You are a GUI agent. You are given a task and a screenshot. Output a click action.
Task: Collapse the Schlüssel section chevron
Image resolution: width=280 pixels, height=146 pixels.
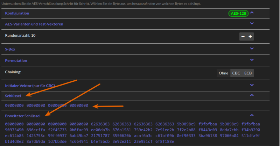[252, 95]
